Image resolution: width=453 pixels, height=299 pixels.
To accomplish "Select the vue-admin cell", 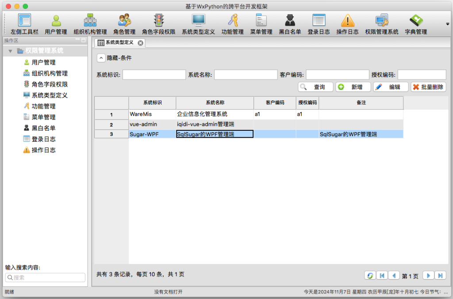I will (x=152, y=124).
